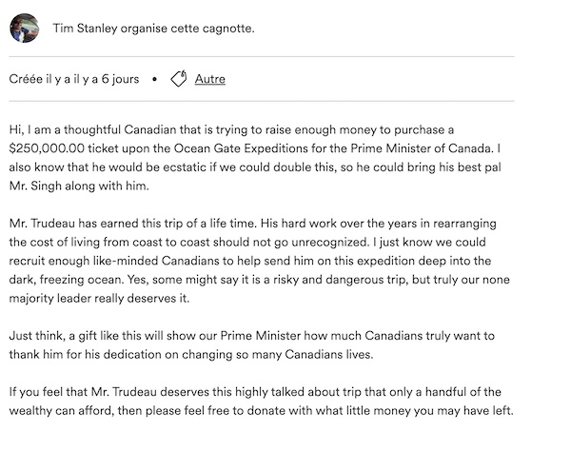Click the paragraph starting "Mr. Trudeau has earned"

pos(259,261)
